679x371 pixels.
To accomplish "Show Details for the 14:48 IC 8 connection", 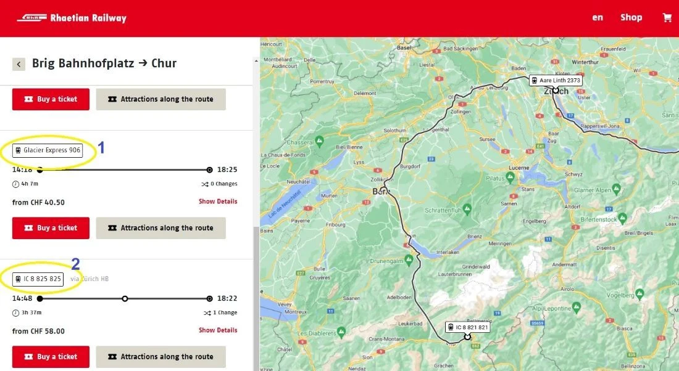I will point(218,330).
